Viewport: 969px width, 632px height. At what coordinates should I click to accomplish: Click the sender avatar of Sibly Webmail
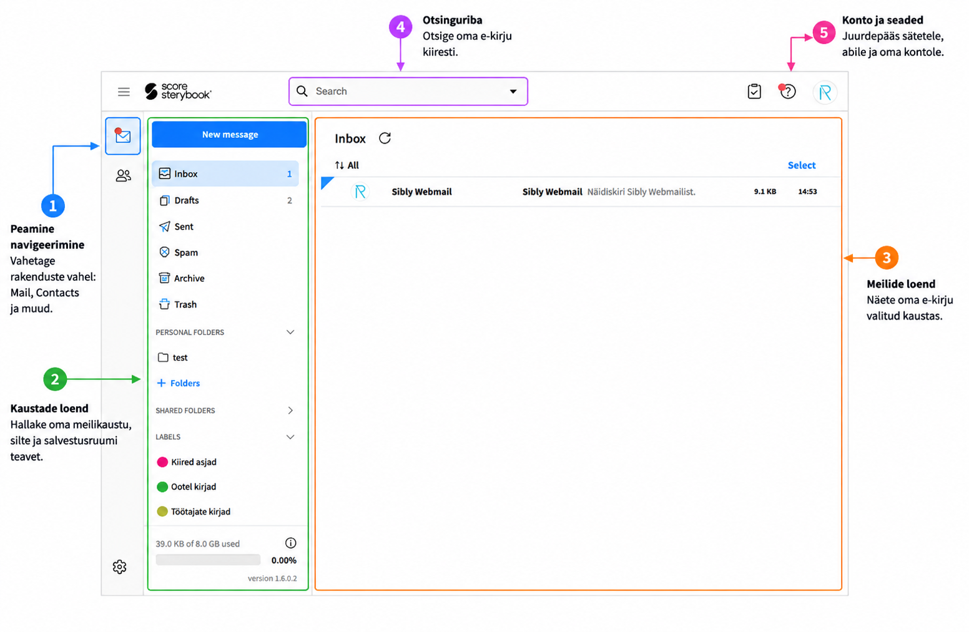point(360,192)
